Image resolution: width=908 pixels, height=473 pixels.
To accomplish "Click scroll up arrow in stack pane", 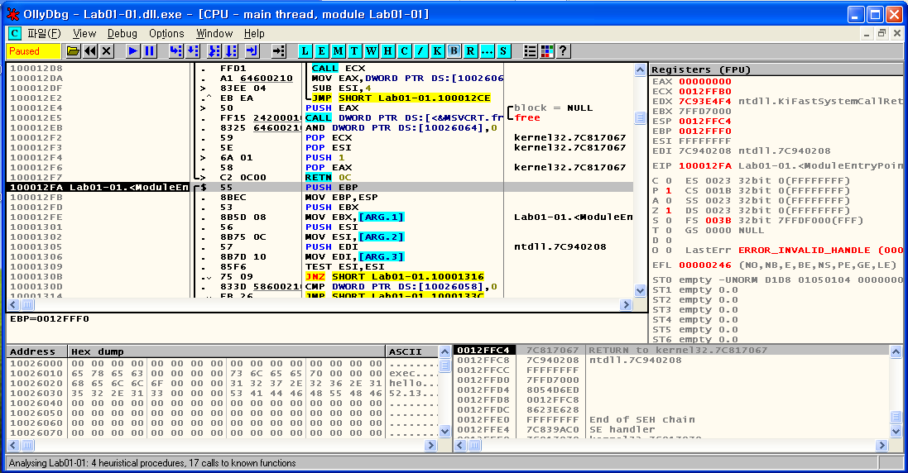I will coord(896,351).
